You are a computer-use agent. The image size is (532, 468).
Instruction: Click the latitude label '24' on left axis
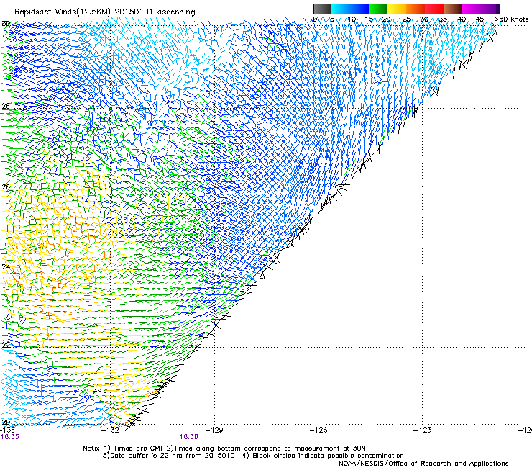coord(6,267)
